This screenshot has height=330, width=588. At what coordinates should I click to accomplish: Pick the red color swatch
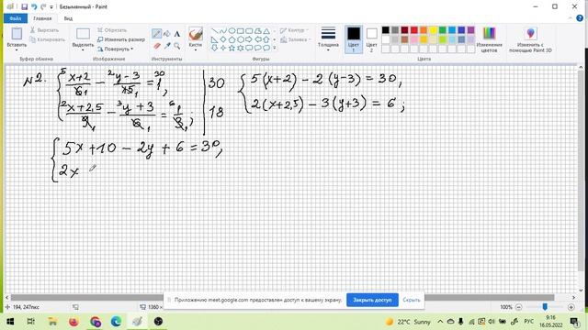tap(414, 30)
